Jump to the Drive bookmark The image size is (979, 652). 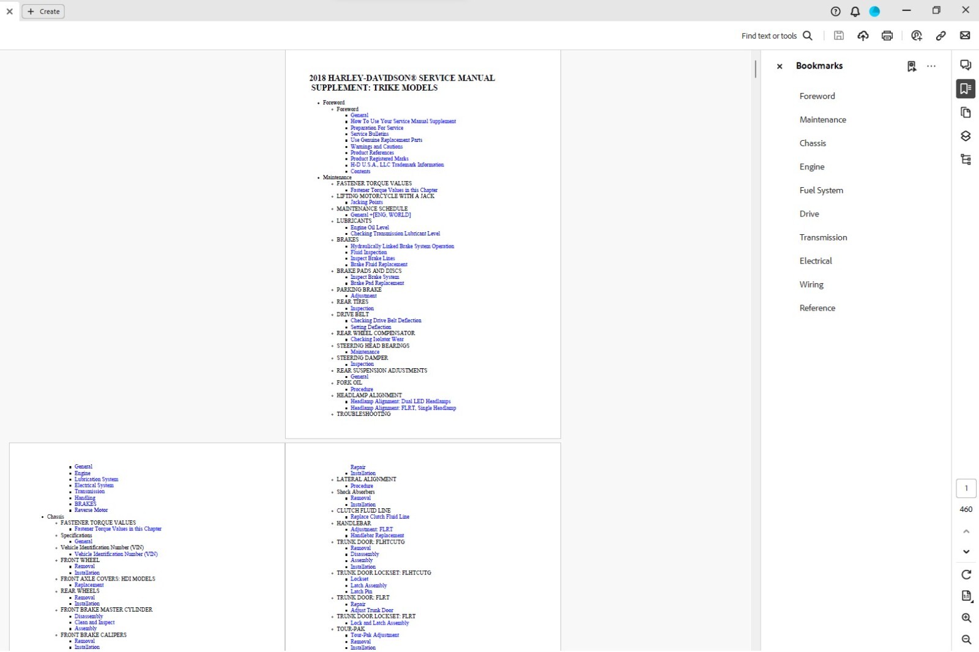(x=809, y=214)
